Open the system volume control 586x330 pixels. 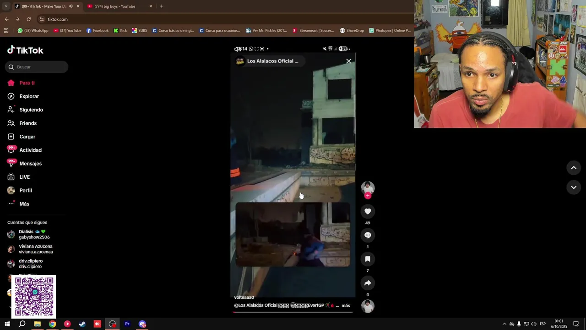click(534, 324)
